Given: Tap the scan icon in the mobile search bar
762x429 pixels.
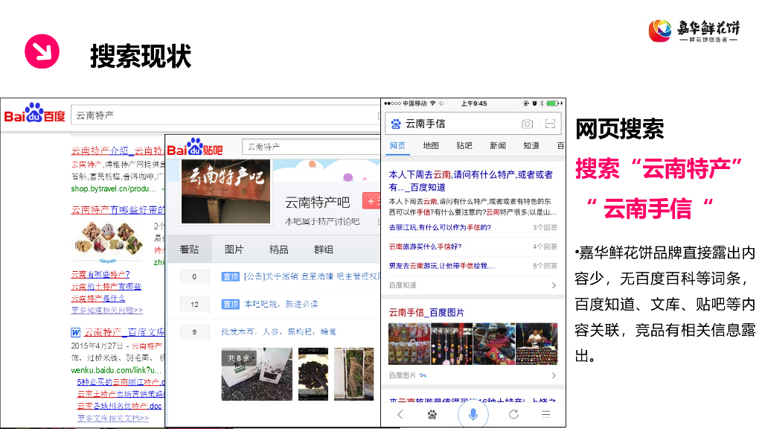Looking at the screenshot, I should click(550, 124).
